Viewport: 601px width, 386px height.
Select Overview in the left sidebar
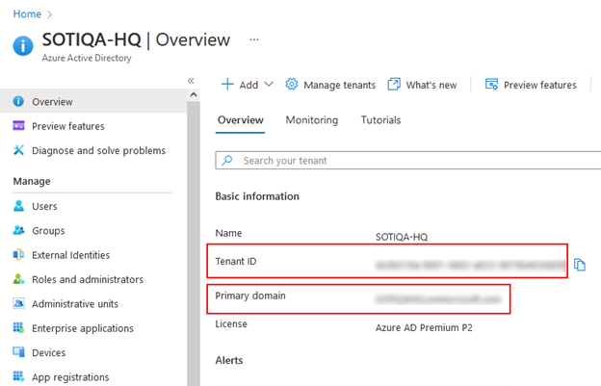pos(93,101)
